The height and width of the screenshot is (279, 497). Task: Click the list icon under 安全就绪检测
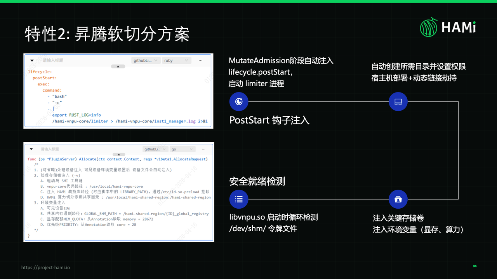[239, 199]
